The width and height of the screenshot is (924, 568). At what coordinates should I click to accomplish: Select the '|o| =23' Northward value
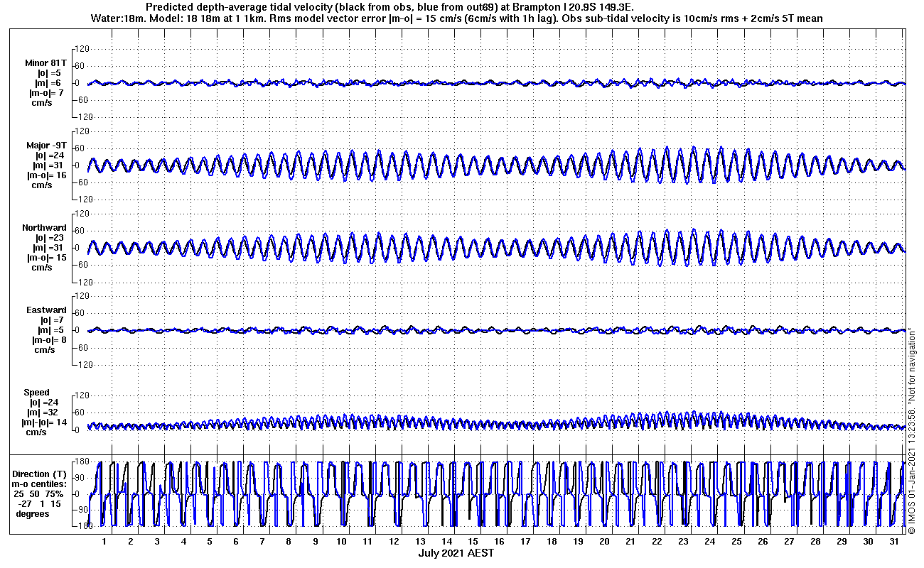click(50, 238)
